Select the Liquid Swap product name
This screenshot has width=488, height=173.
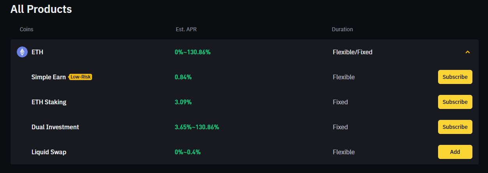(x=49, y=152)
